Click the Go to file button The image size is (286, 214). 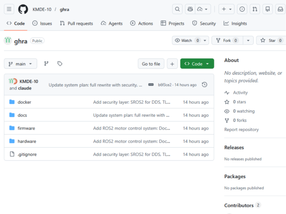[x=151, y=64]
